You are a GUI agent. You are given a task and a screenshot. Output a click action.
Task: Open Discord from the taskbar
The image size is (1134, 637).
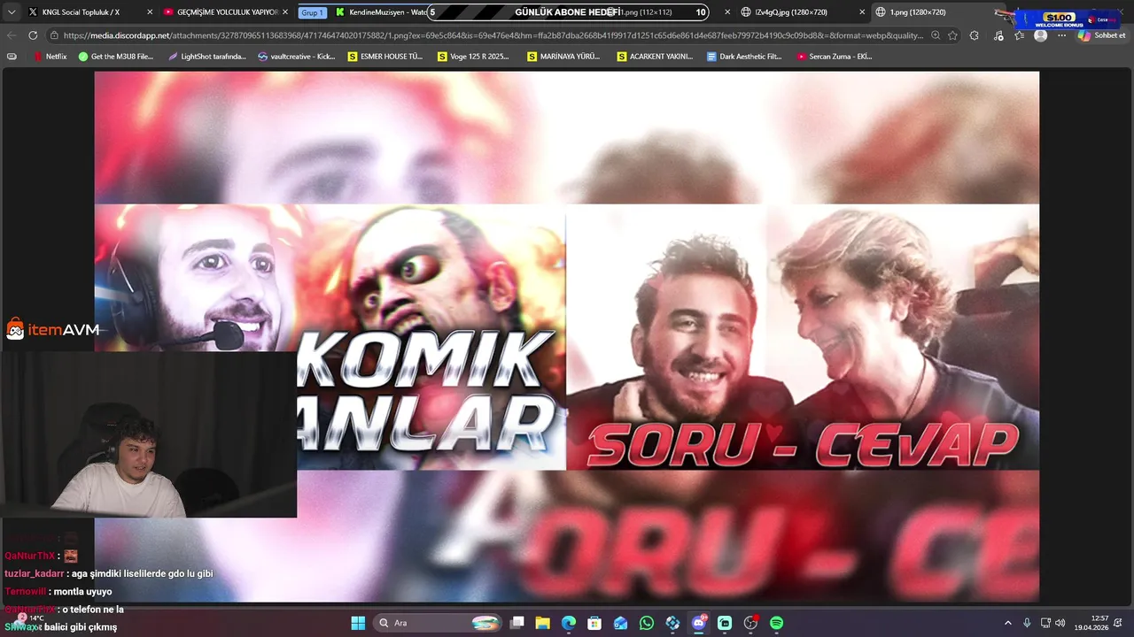(x=699, y=623)
